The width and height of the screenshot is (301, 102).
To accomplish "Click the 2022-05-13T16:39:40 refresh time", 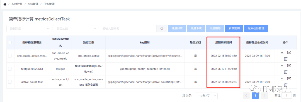I will click(224, 69).
